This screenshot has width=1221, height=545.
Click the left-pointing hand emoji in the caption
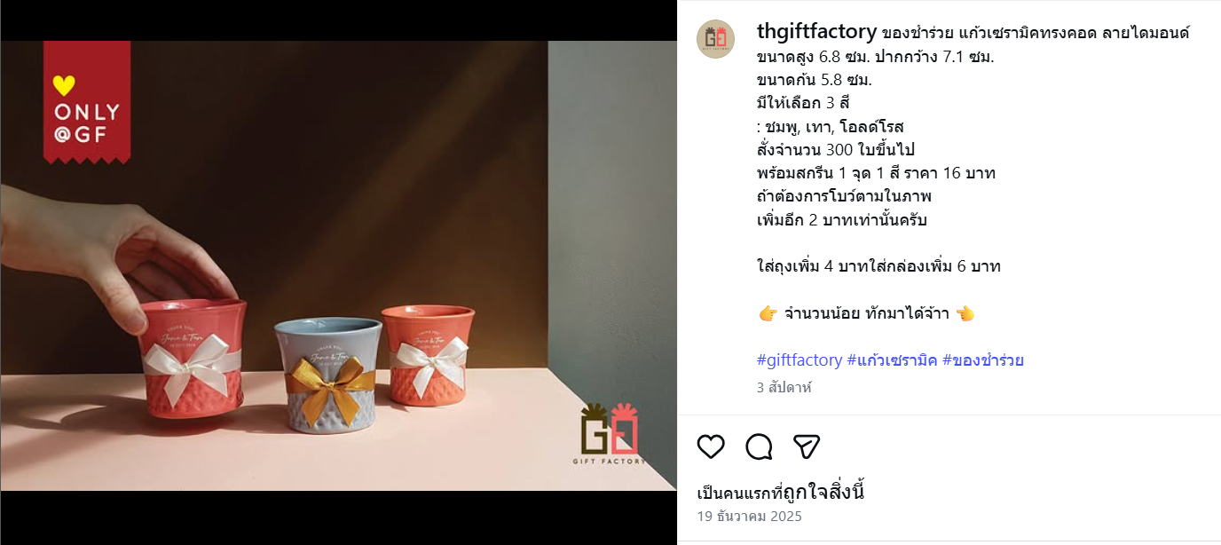point(965,313)
